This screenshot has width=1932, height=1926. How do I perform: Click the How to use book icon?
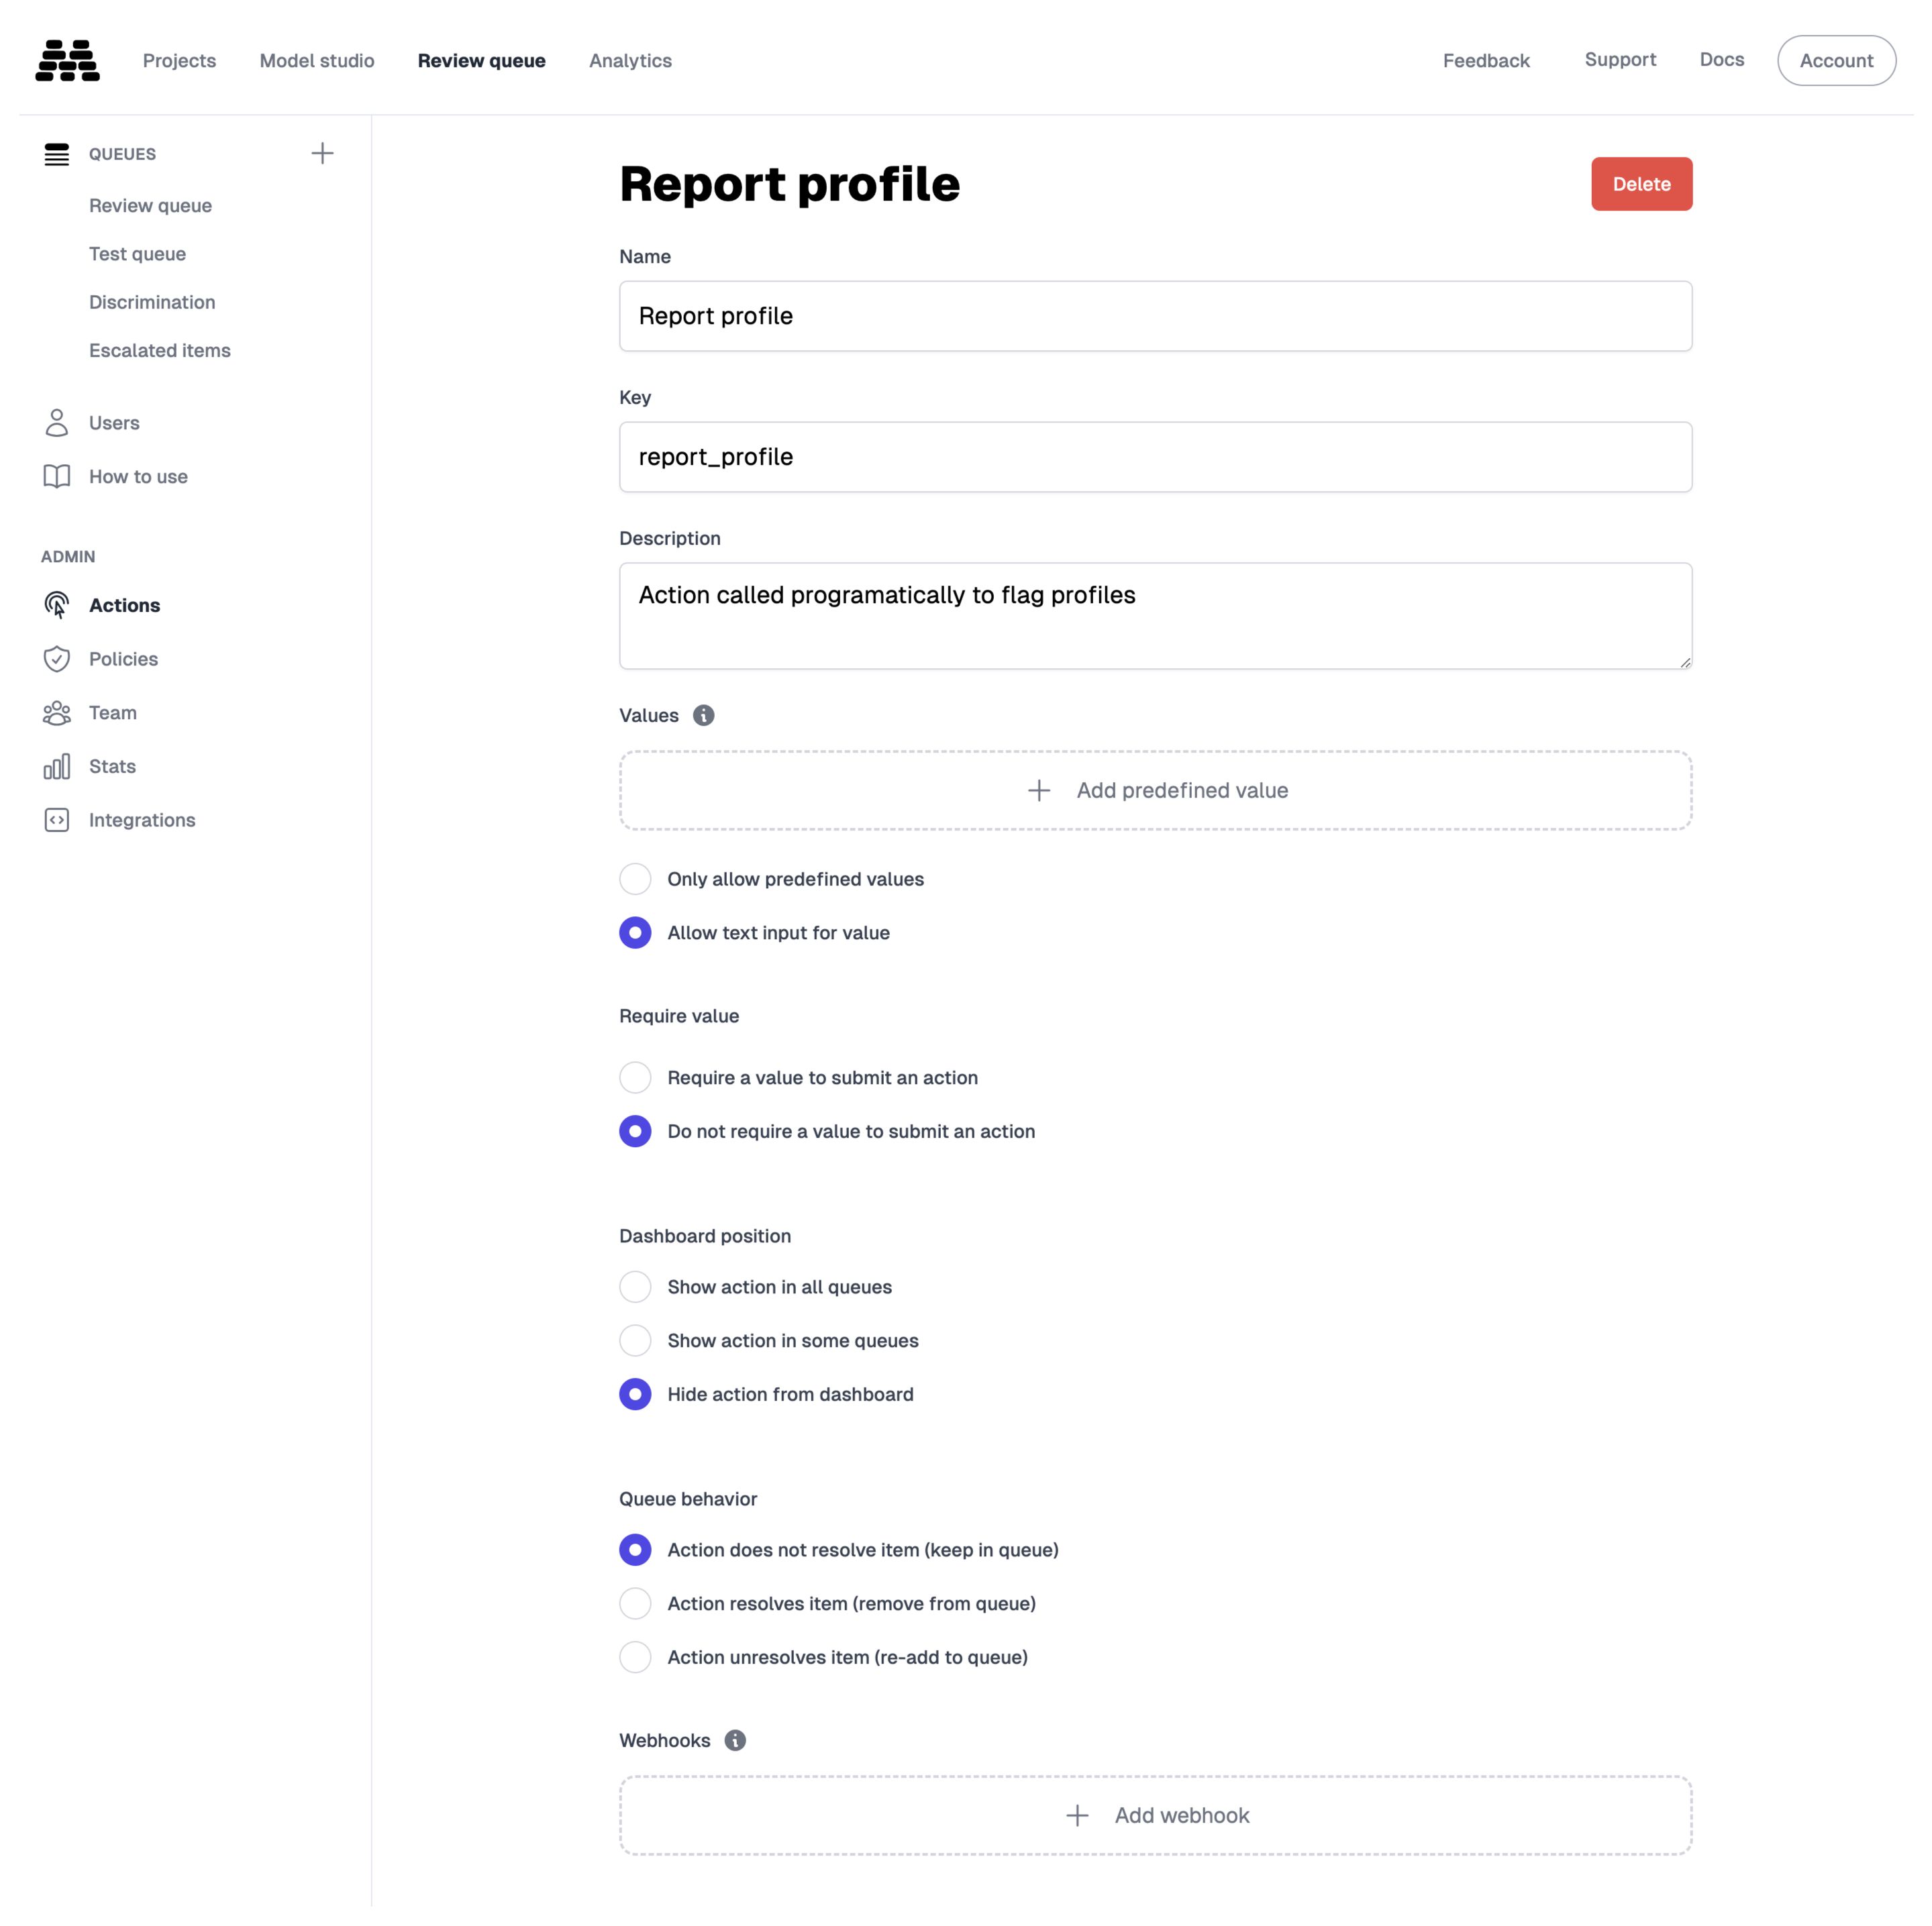click(x=57, y=477)
